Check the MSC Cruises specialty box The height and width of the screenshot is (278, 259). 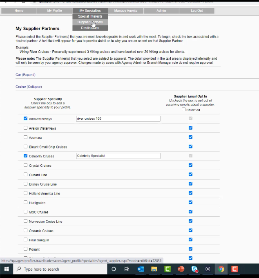click(25, 212)
